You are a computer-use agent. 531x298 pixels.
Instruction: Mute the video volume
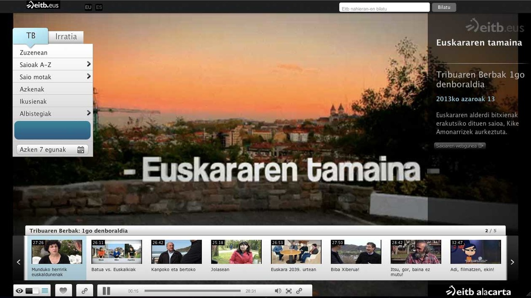tap(278, 291)
